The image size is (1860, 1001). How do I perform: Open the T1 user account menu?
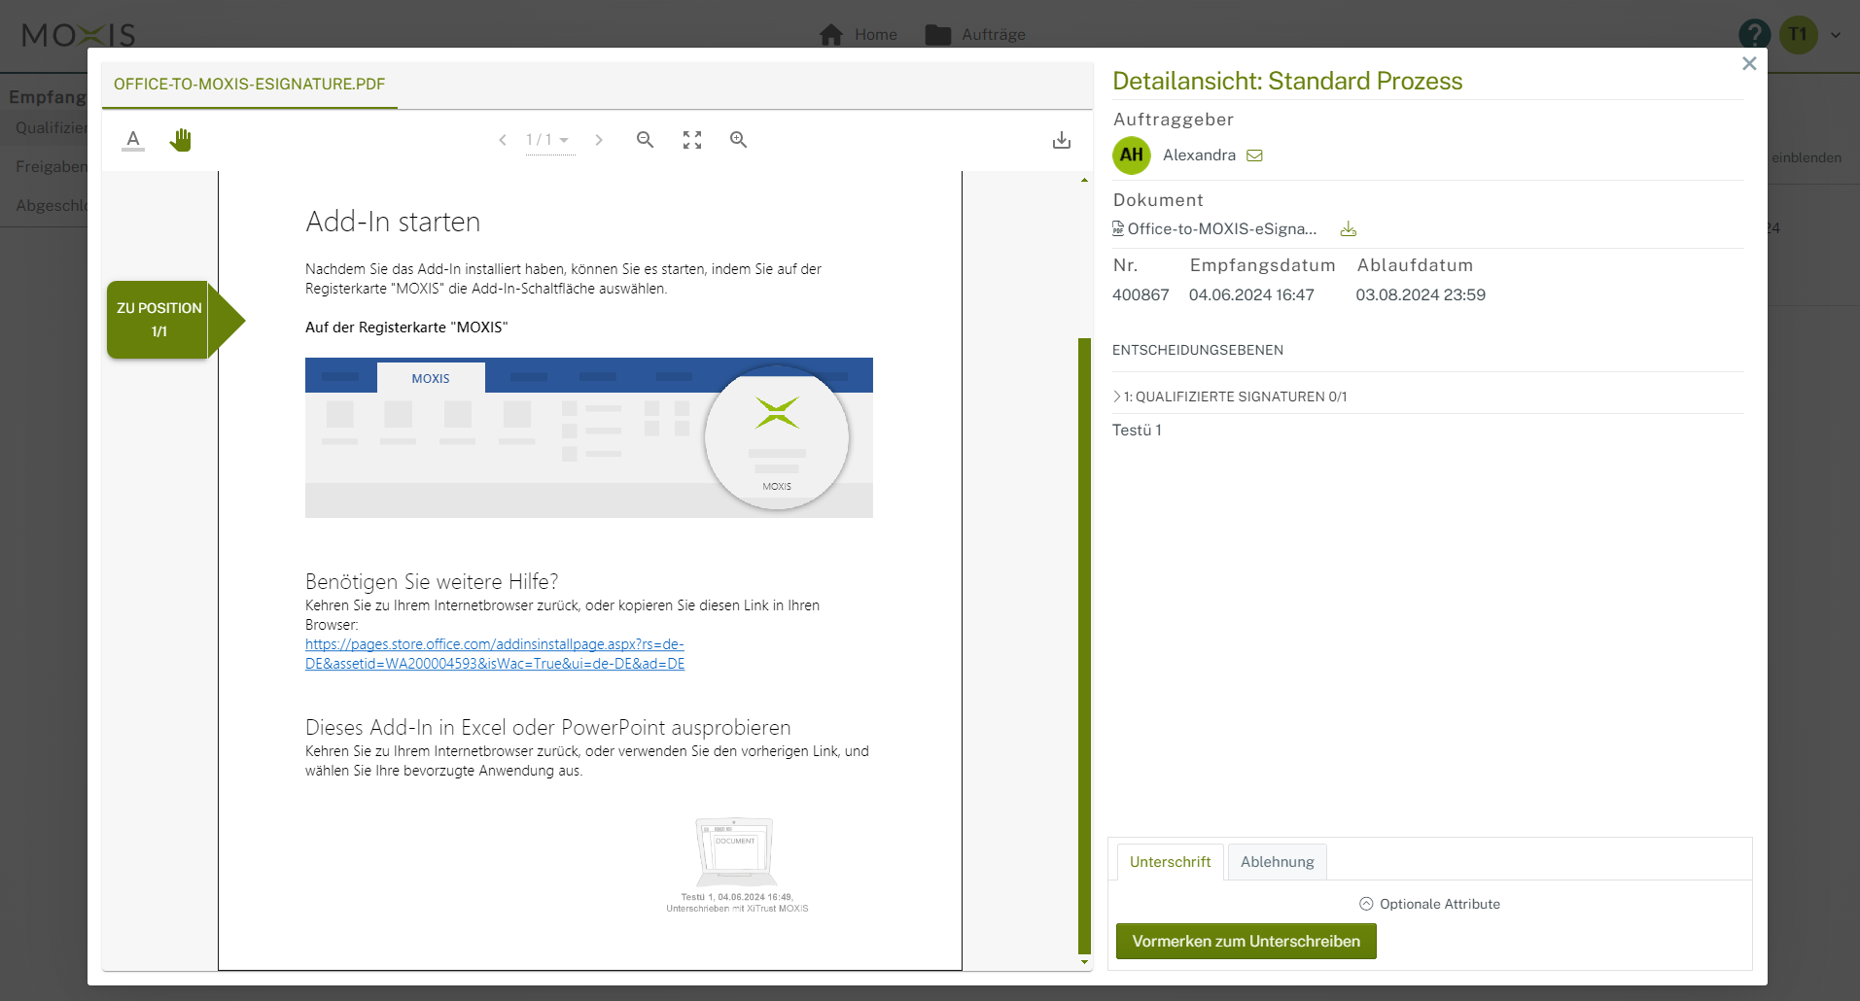pyautogui.click(x=1809, y=35)
